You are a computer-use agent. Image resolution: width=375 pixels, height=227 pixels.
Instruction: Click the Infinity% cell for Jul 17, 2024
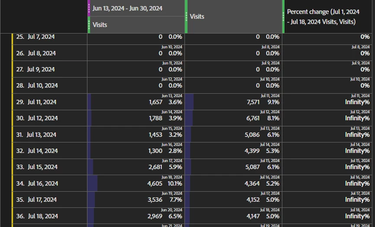[327, 200]
